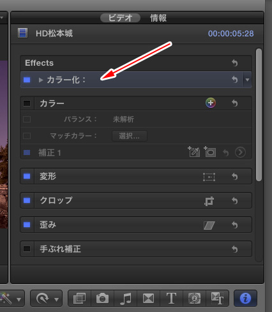
Task: Switch to the 情報 tab
Action: pyautogui.click(x=158, y=18)
